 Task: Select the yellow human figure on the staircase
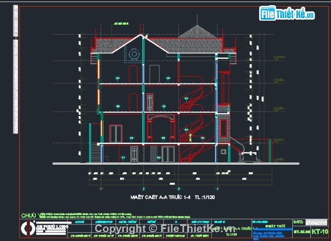(190, 138)
